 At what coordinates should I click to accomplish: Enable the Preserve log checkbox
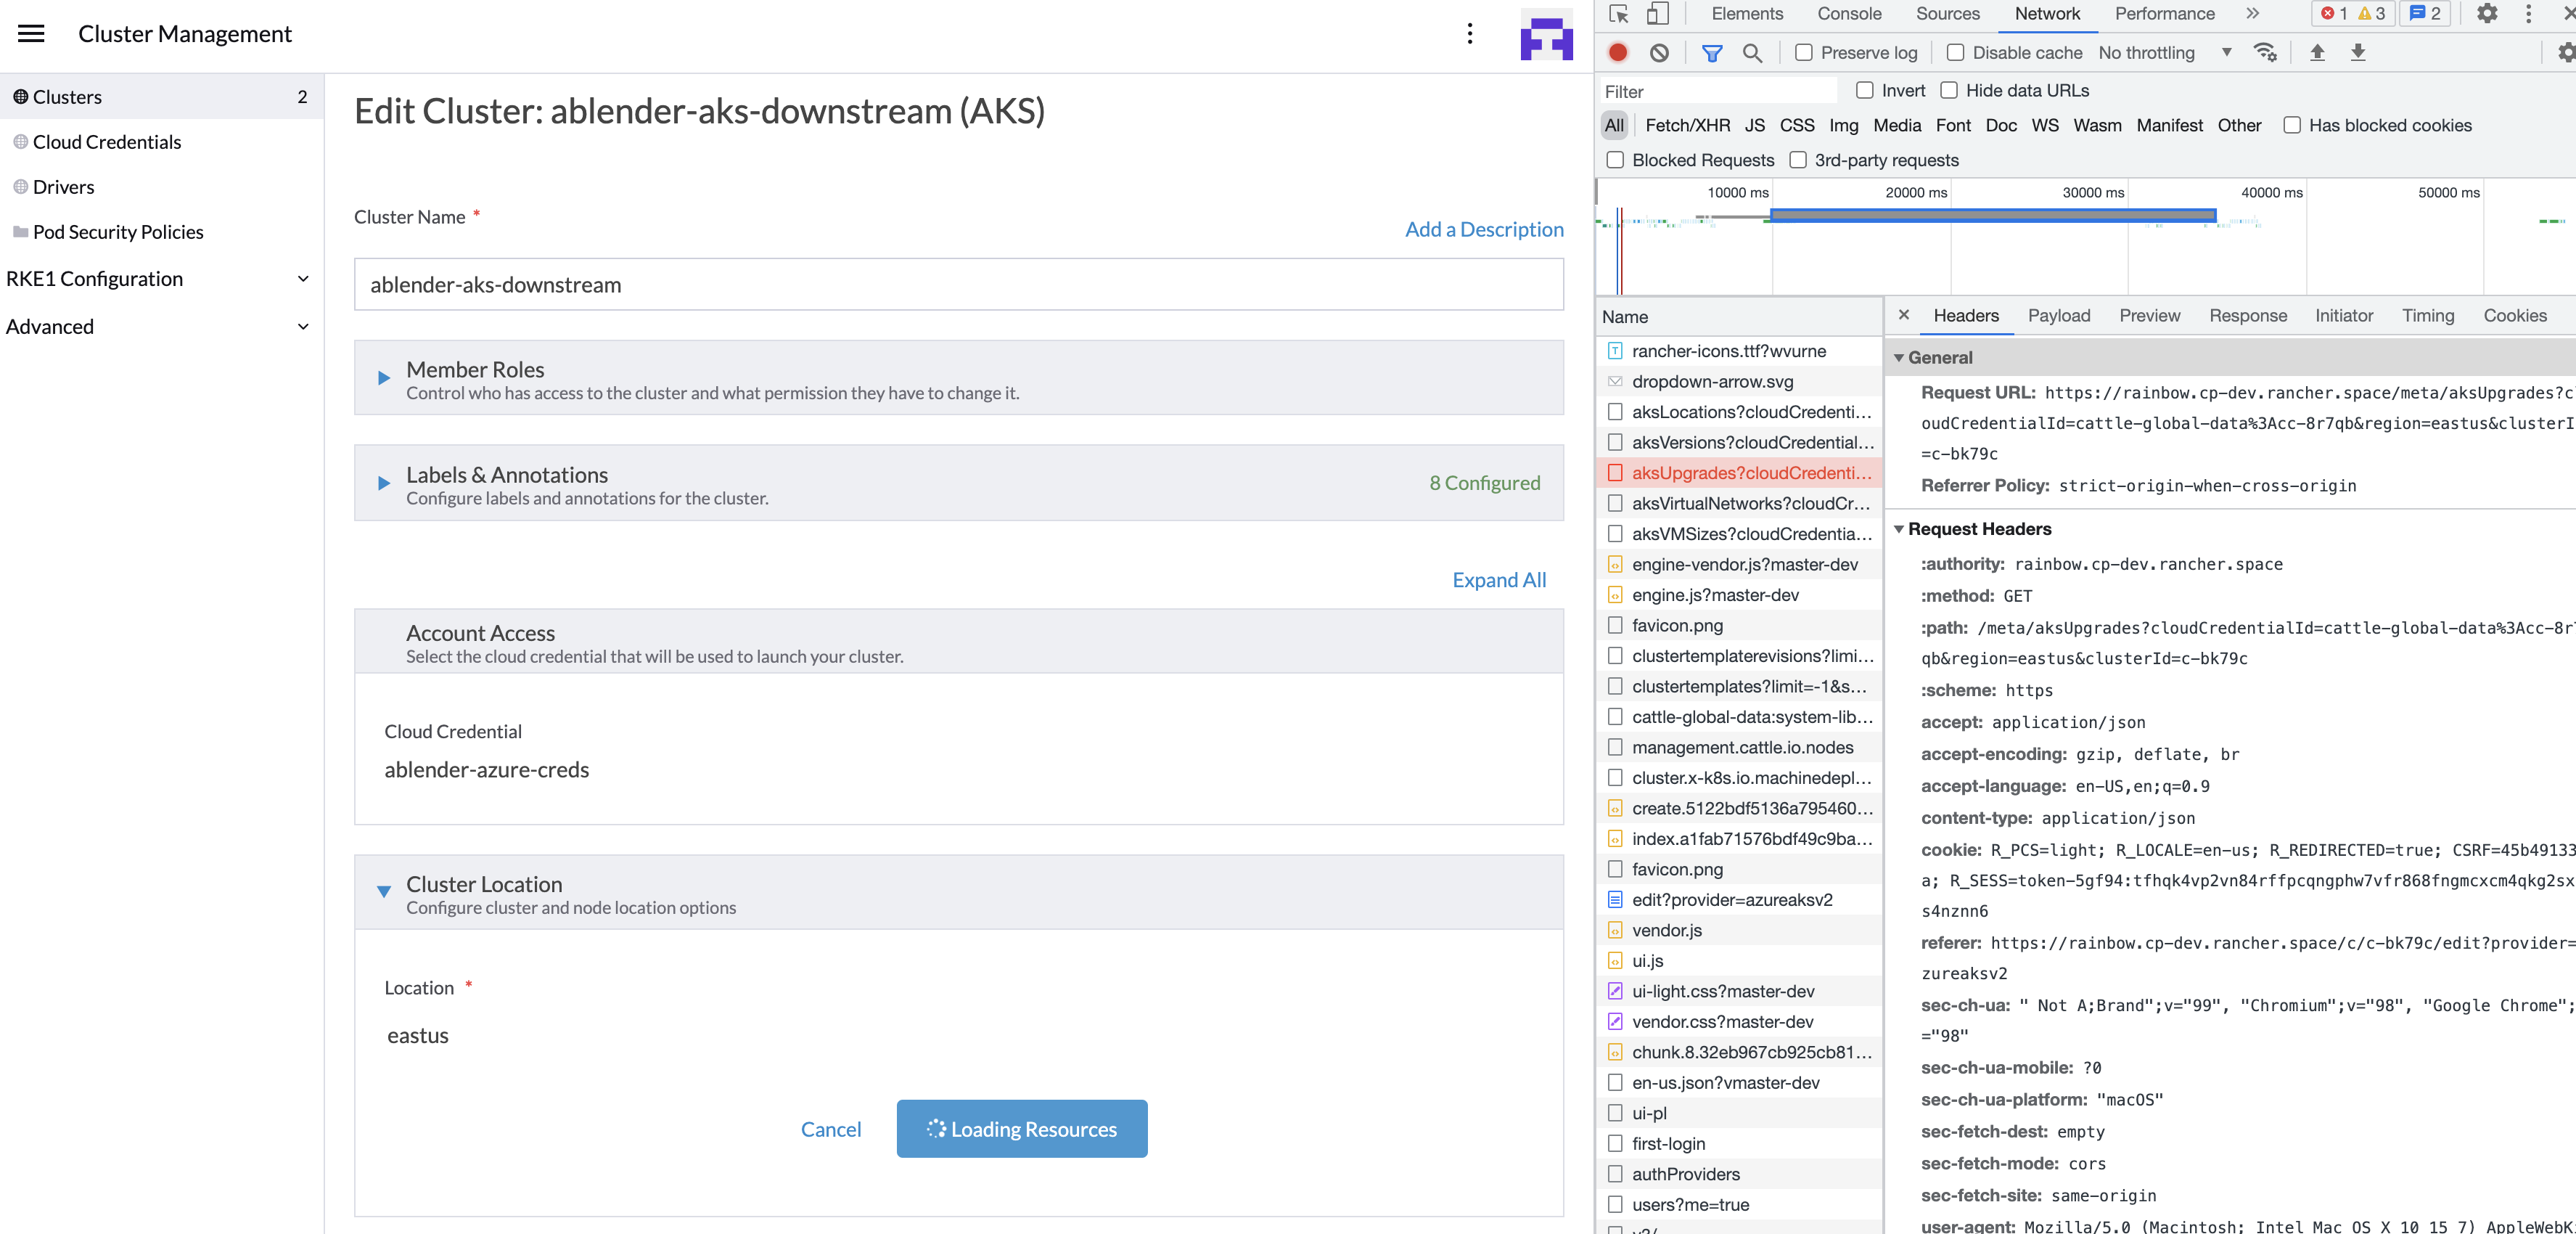click(x=1803, y=52)
